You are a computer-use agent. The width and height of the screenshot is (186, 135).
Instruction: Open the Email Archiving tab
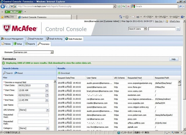(x=54, y=39)
